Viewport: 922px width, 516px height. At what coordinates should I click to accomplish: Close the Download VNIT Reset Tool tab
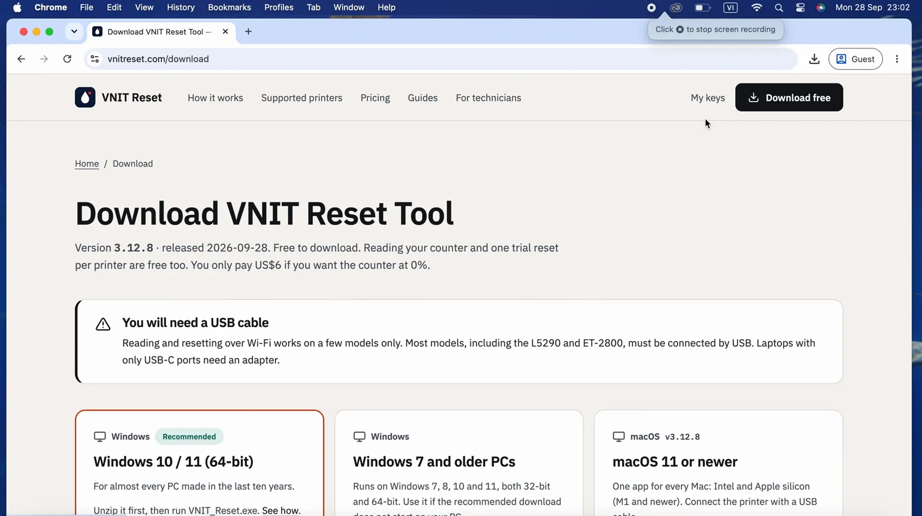[225, 32]
